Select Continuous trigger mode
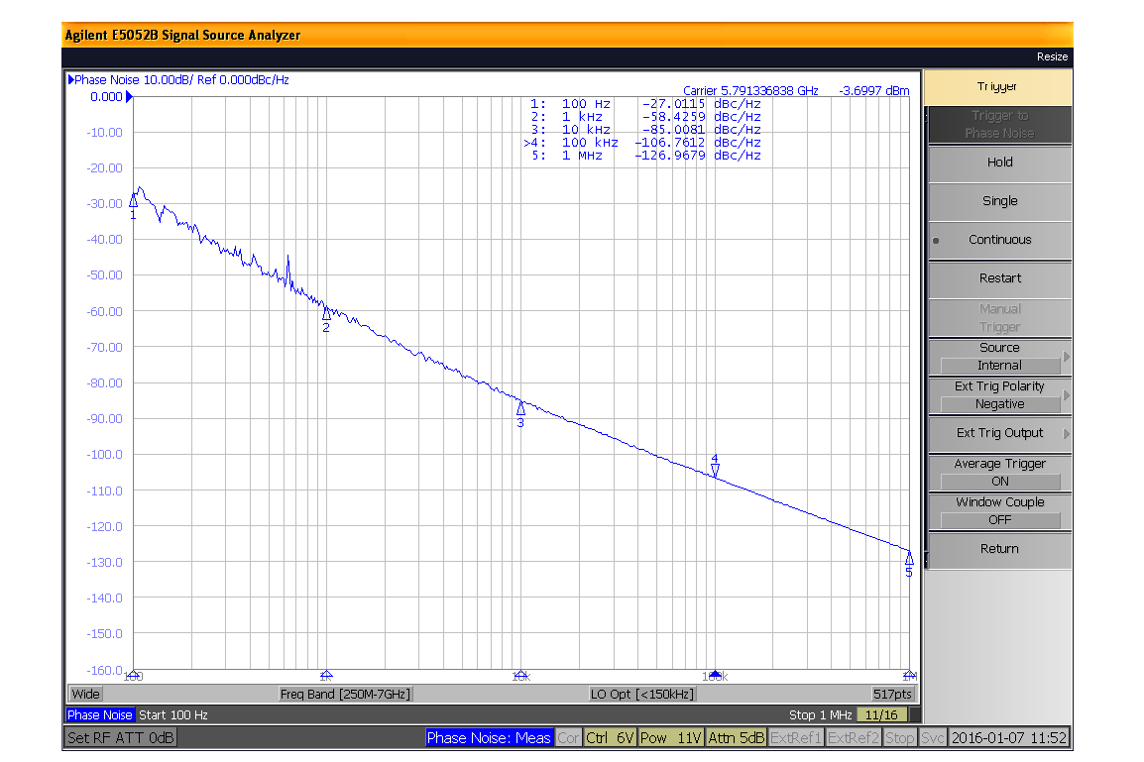 coord(999,240)
